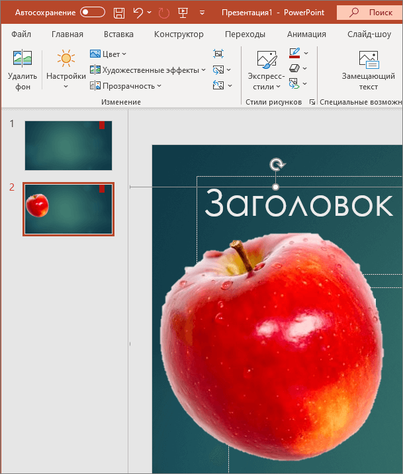The image size is (403, 474).
Task: Open the Экспресс-стили gallery dropdown
Action: pos(267,70)
